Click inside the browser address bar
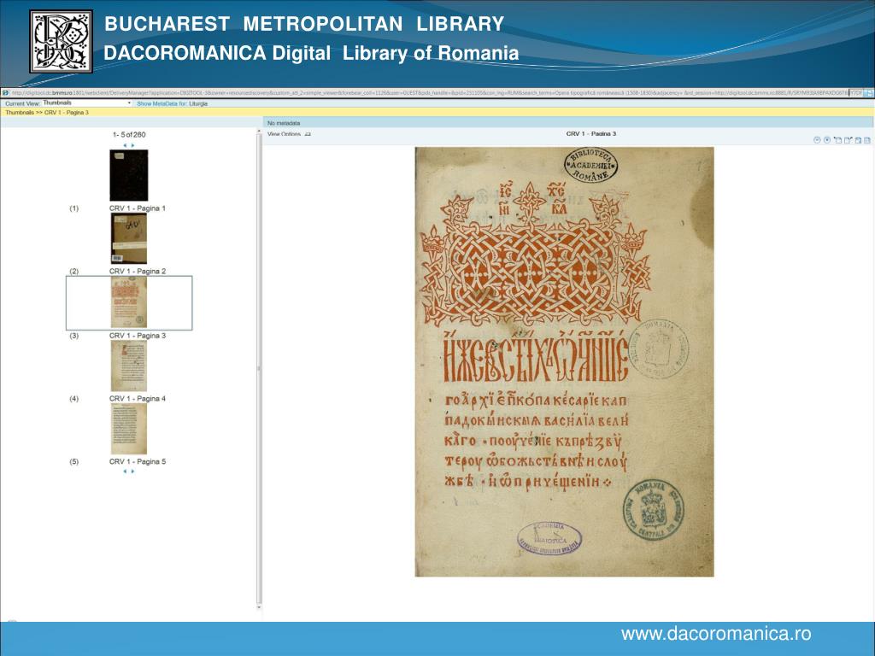Screen dimensions: 875x656 437,93
